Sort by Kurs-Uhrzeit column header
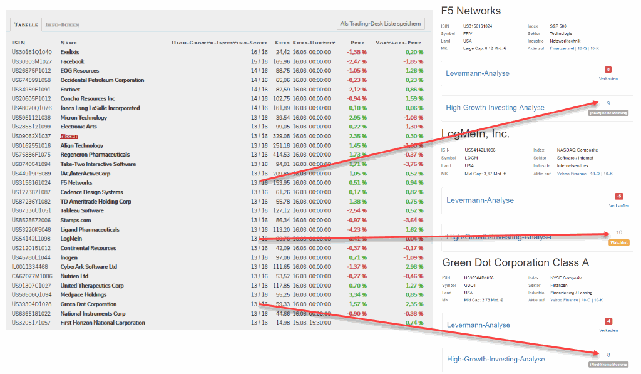The image size is (641, 374). coord(314,43)
